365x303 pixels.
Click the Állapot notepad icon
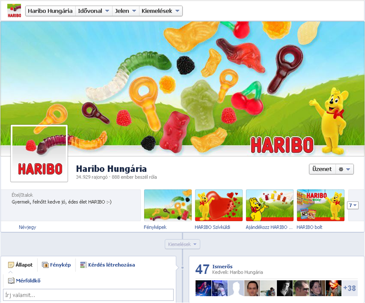click(x=11, y=265)
